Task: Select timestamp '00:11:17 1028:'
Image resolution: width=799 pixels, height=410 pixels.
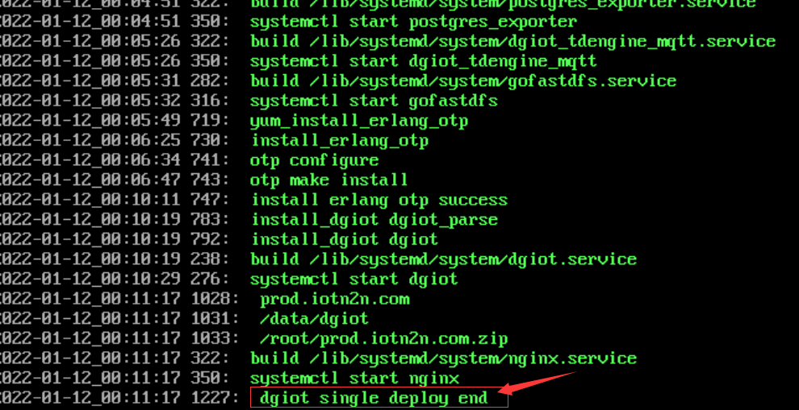Action: pos(170,299)
